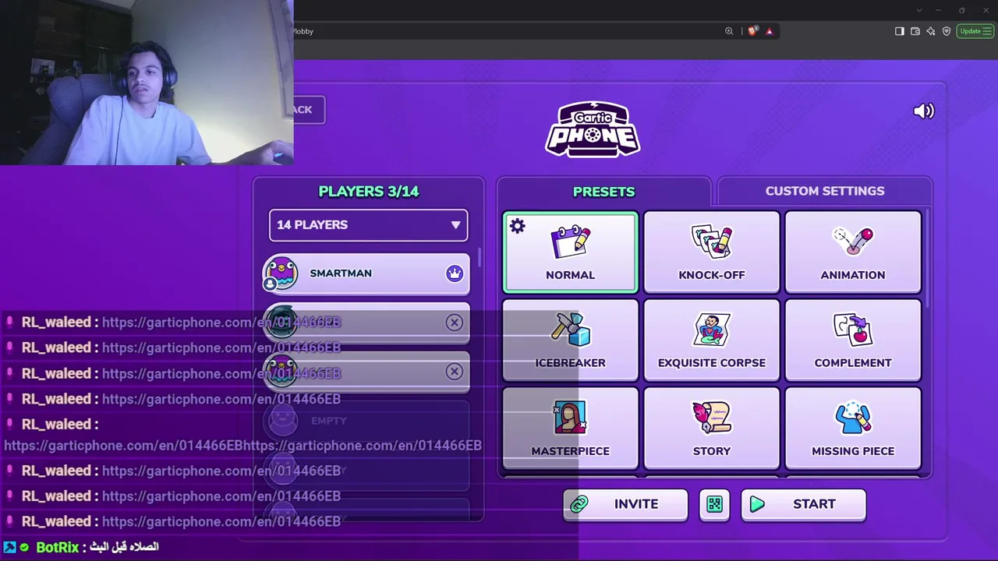Open the Brave Wallet
The image size is (998, 561).
click(x=915, y=31)
